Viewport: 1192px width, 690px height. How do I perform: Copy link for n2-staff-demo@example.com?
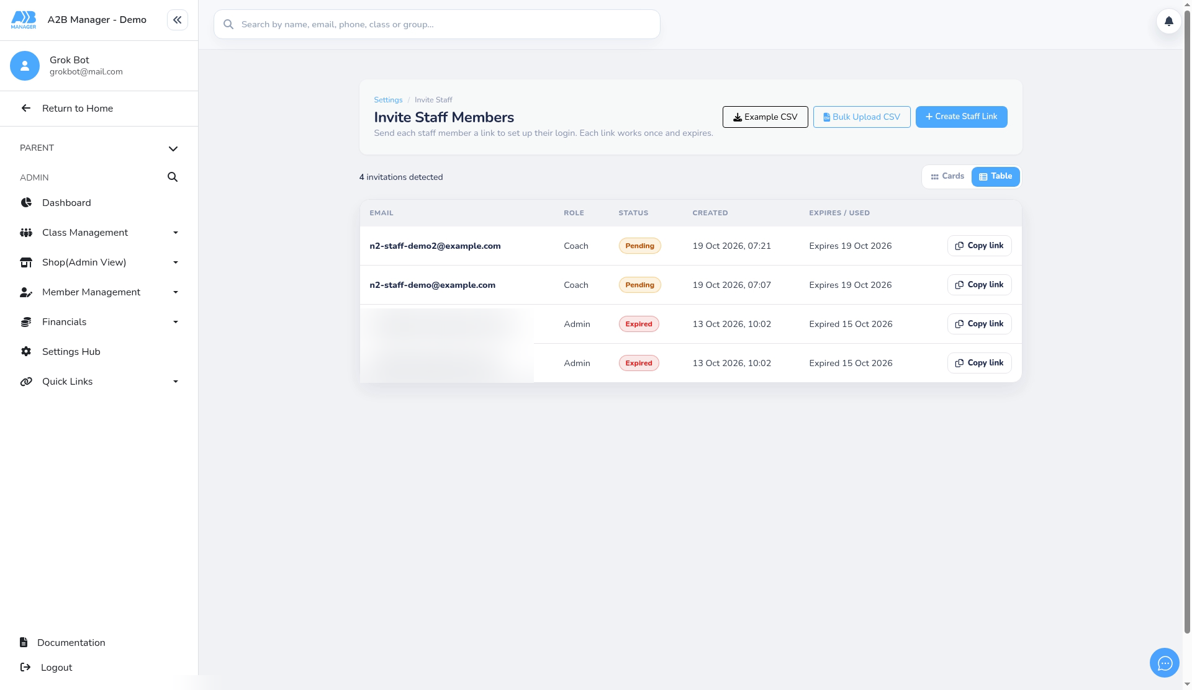pyautogui.click(x=979, y=285)
